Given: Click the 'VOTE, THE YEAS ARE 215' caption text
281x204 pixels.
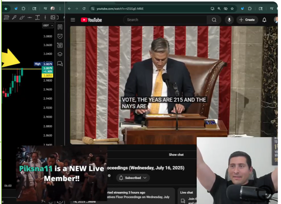Looking at the screenshot, I should [164, 103].
